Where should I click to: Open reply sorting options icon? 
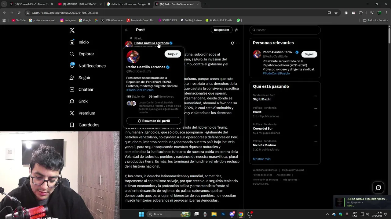click(x=236, y=30)
